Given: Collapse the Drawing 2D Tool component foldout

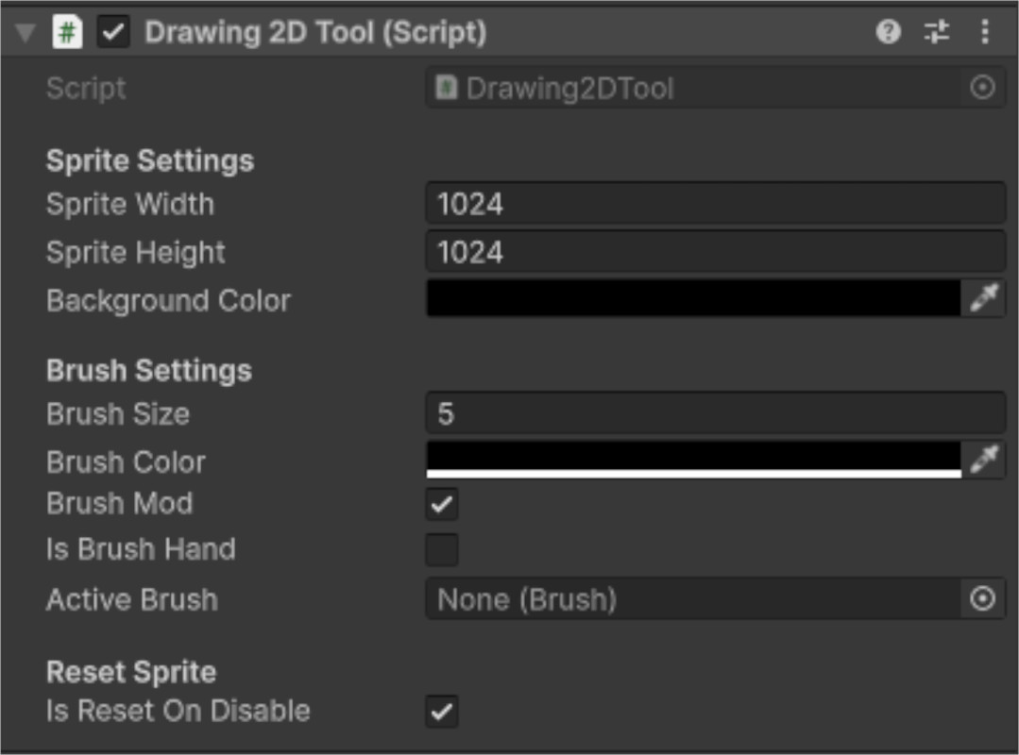Looking at the screenshot, I should pos(26,34).
